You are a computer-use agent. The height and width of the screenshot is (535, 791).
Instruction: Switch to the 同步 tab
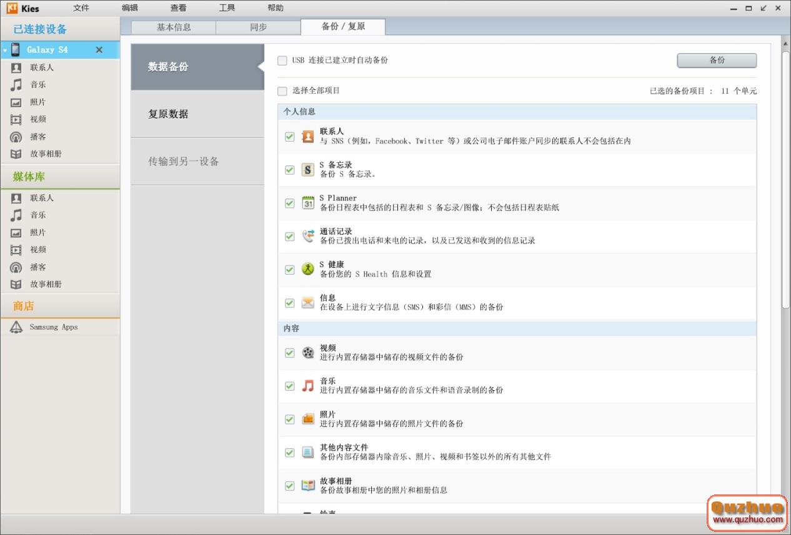point(258,27)
